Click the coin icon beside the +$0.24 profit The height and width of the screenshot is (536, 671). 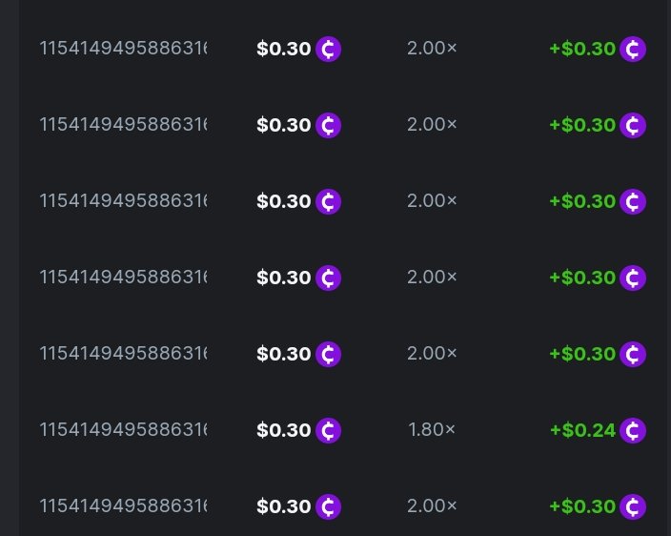coord(633,430)
